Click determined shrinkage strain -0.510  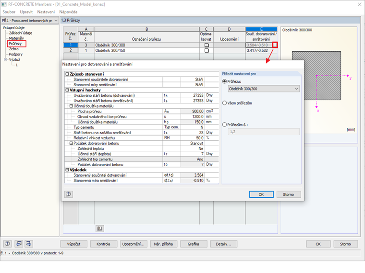pos(193,181)
